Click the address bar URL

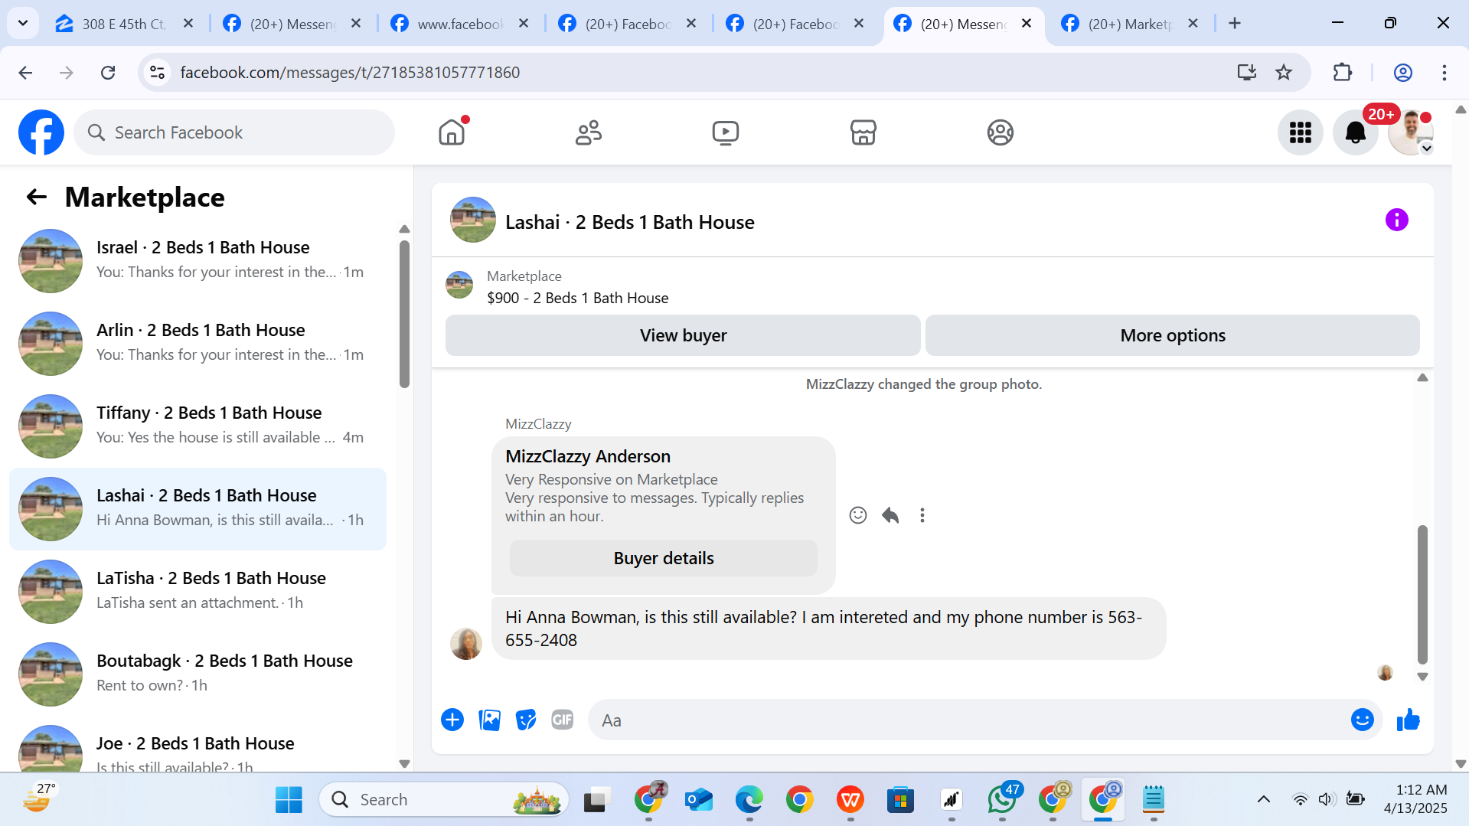(x=350, y=73)
